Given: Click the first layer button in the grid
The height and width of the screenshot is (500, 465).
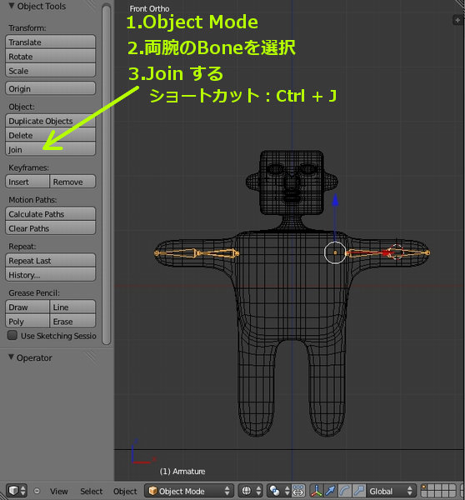Looking at the screenshot, I should [x=424, y=487].
